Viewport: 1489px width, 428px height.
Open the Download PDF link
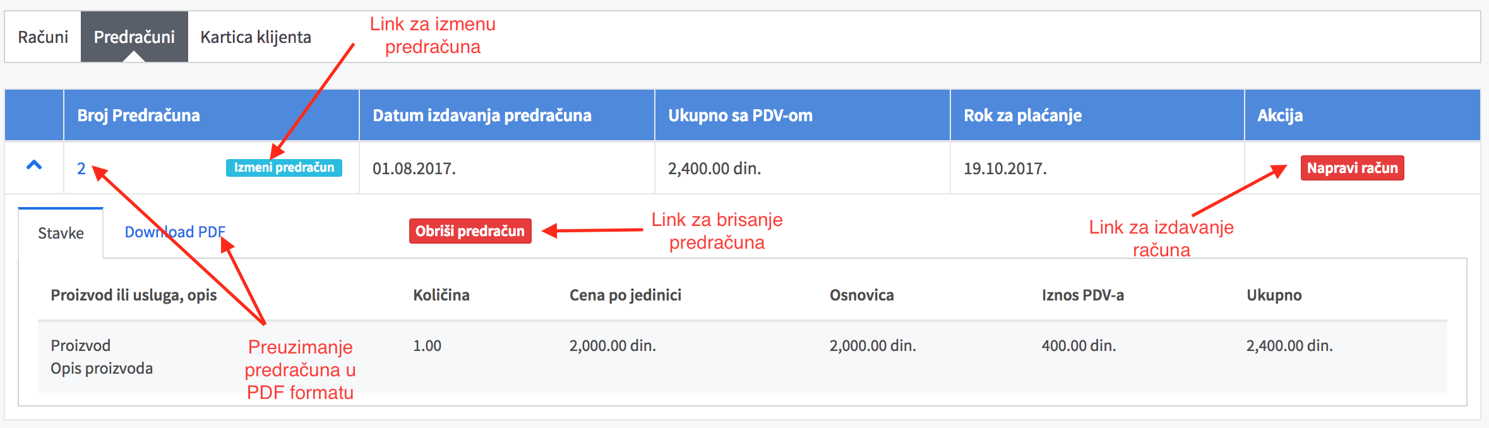point(175,232)
